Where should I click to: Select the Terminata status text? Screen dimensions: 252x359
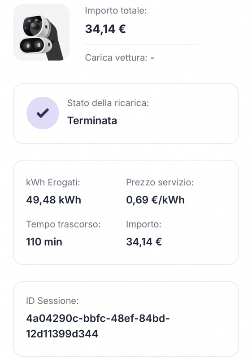92,120
